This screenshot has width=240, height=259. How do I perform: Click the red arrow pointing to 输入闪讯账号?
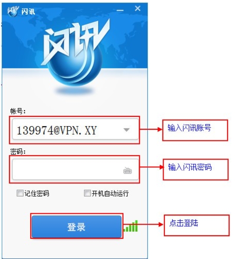(151, 129)
